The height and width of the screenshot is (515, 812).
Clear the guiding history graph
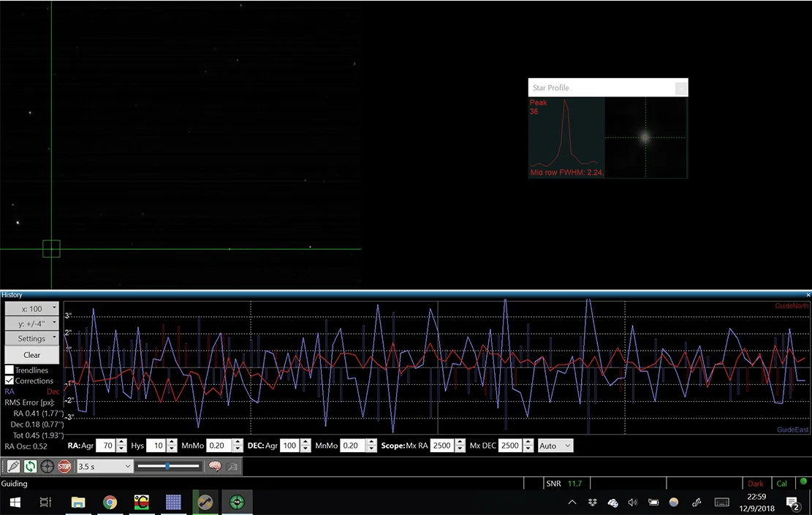point(31,354)
